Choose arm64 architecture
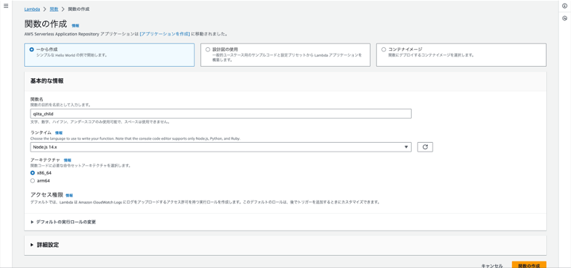This screenshot has width=571, height=268. click(x=33, y=180)
